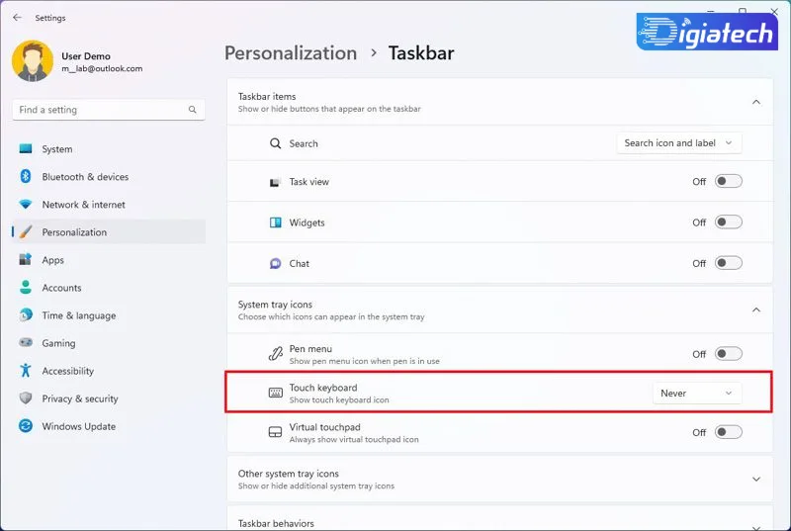Screen dimensions: 791x531
Task: Open Accessibility settings
Action: 109,371
